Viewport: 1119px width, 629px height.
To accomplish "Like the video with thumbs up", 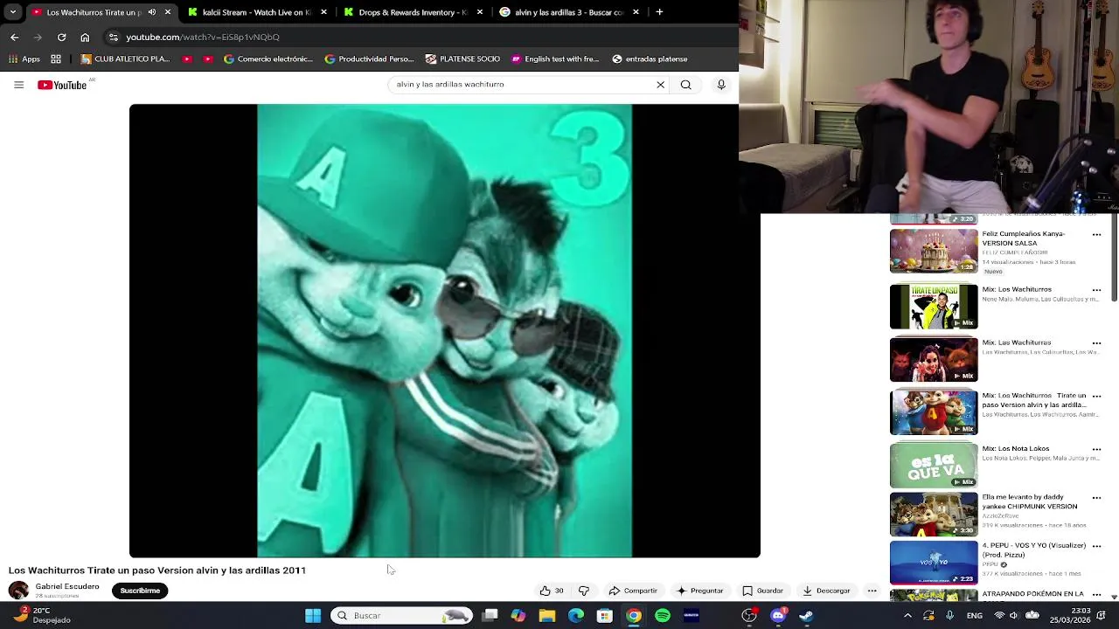I will [552, 591].
